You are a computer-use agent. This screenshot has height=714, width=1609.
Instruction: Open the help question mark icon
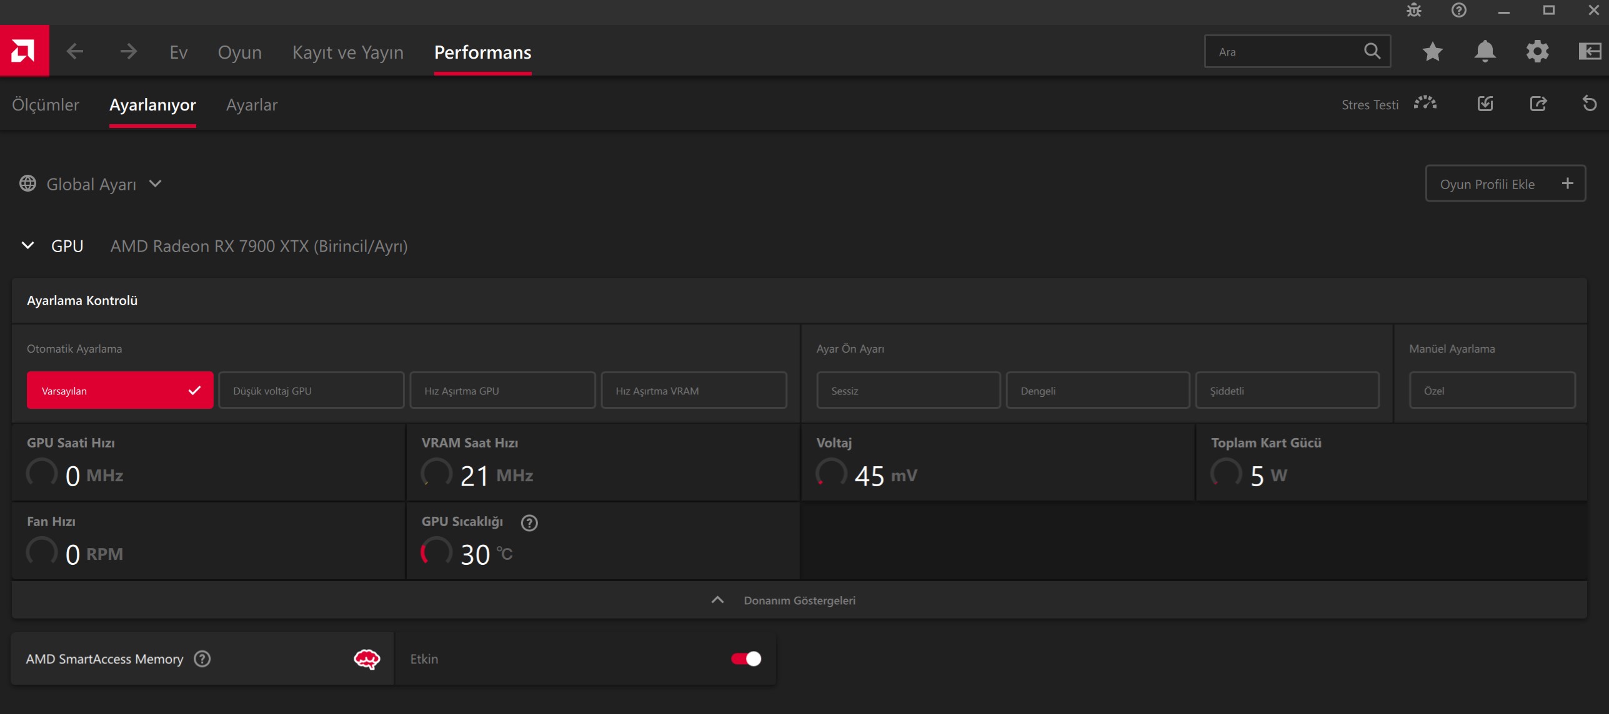pos(1459,11)
